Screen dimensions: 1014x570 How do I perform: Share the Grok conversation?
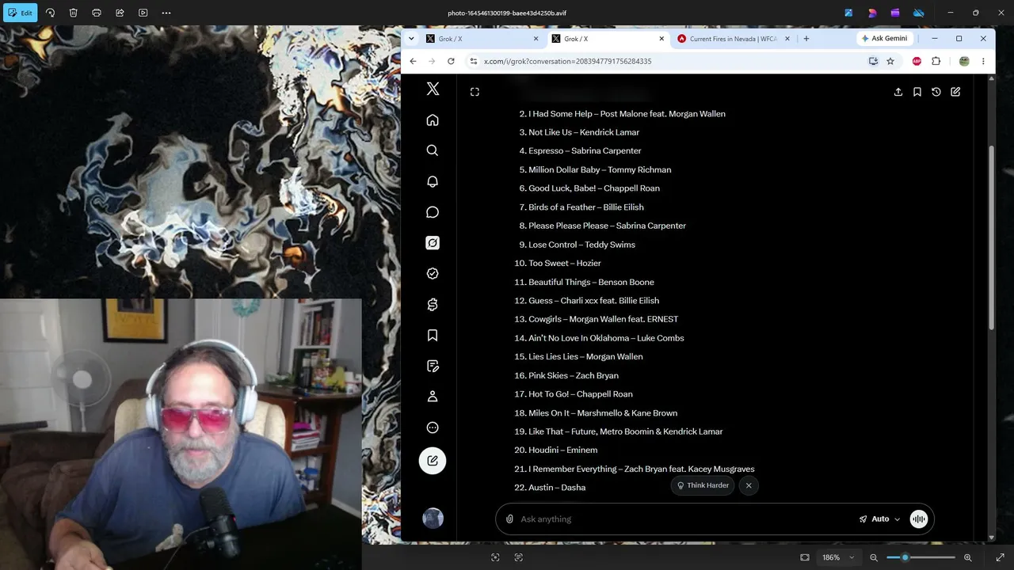[x=898, y=92]
